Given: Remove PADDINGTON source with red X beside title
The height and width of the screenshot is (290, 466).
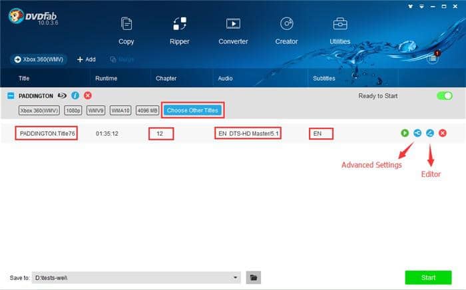Looking at the screenshot, I should pyautogui.click(x=88, y=96).
